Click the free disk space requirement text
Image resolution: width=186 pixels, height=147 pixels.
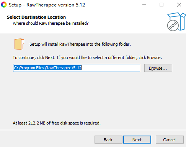point(57,123)
